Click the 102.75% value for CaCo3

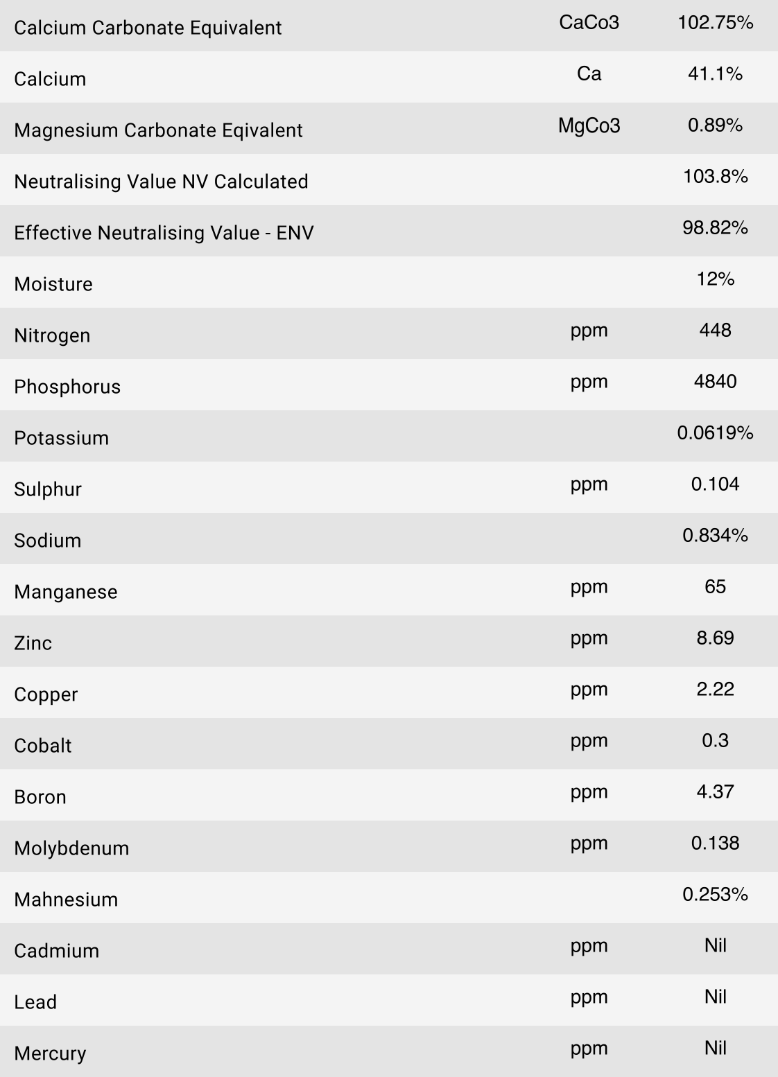715,23
